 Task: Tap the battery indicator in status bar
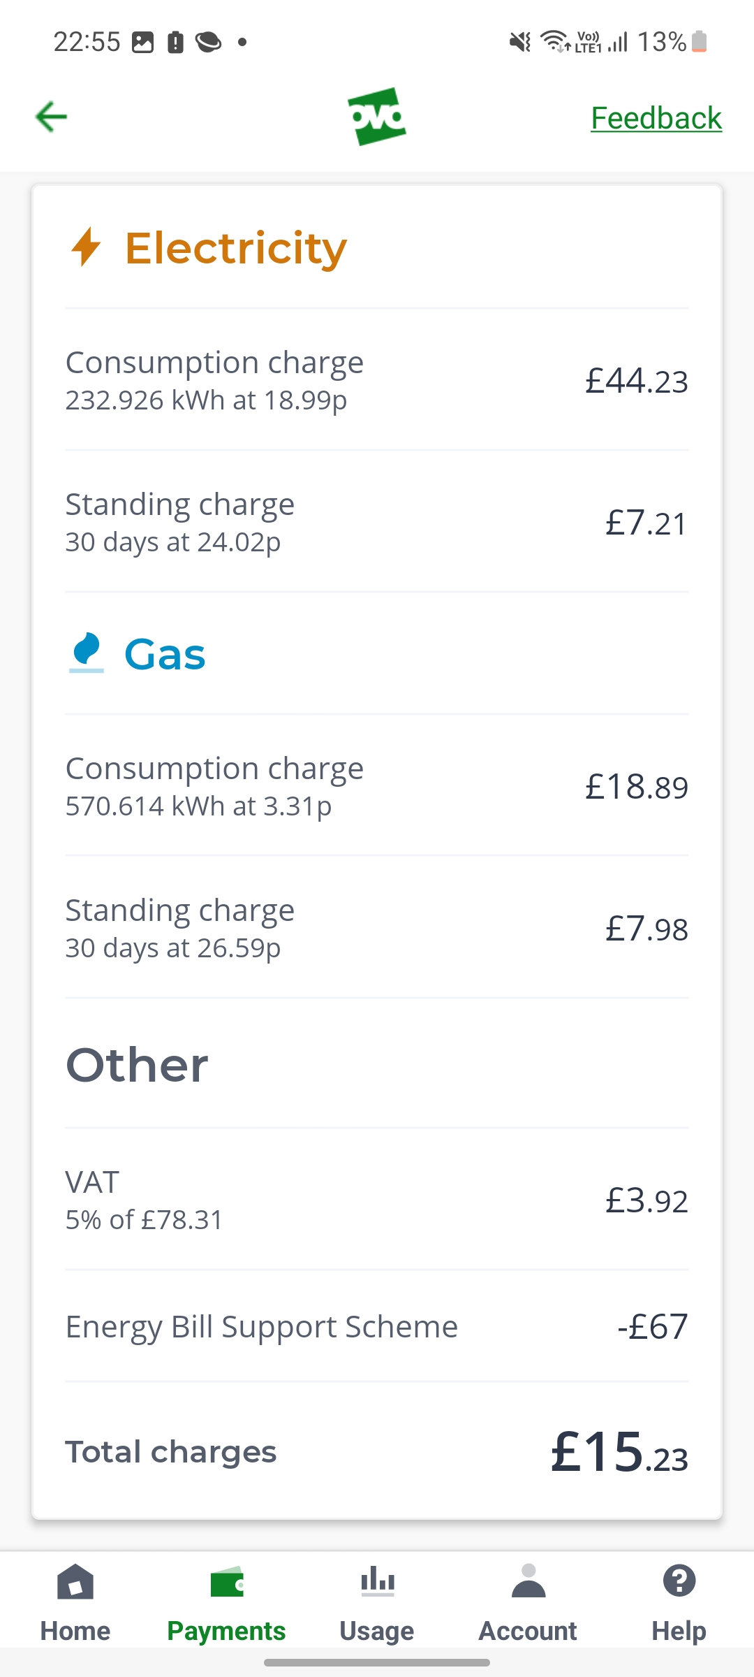tap(700, 42)
